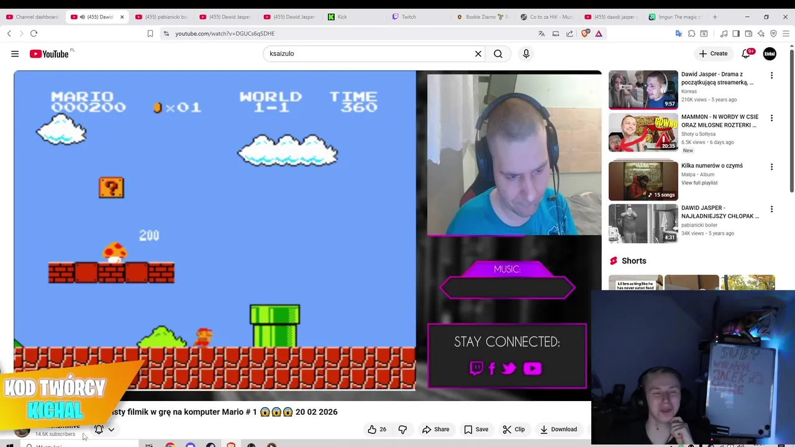Start voice search with the microphone icon
This screenshot has height=447, width=795.
click(526, 54)
